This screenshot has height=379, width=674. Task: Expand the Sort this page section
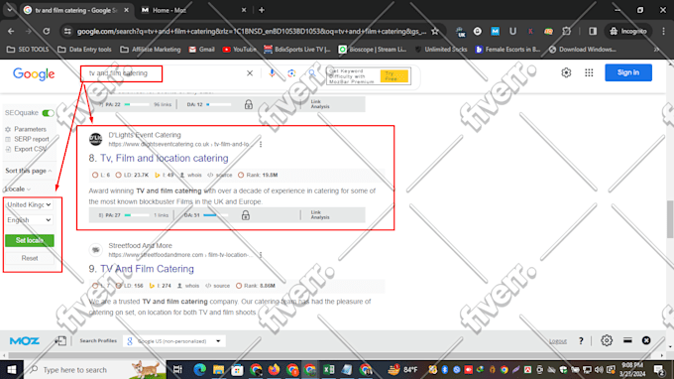[x=29, y=171]
